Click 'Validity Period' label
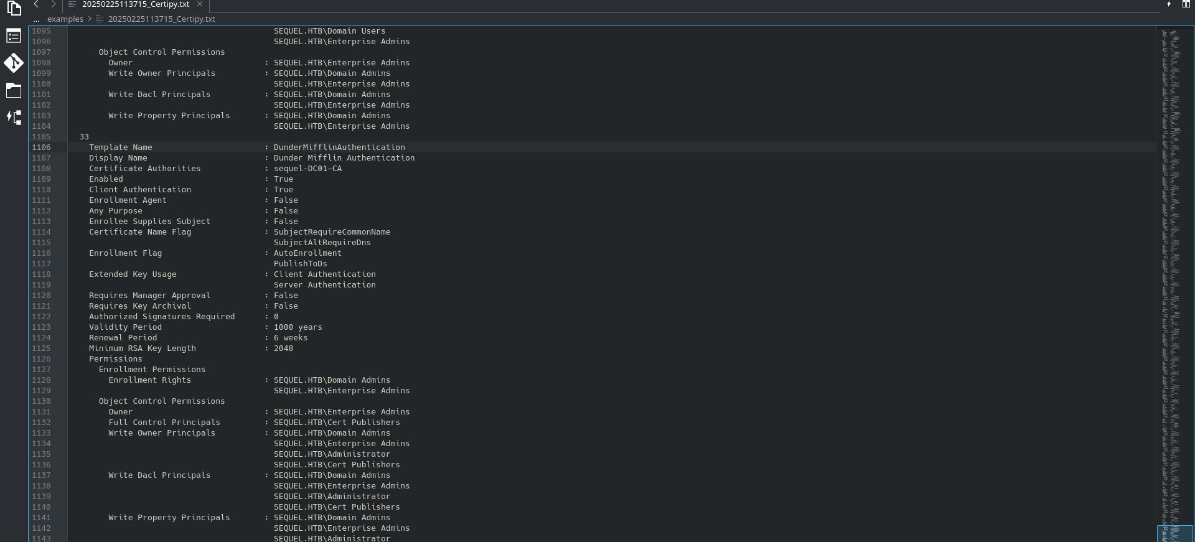 coord(125,327)
